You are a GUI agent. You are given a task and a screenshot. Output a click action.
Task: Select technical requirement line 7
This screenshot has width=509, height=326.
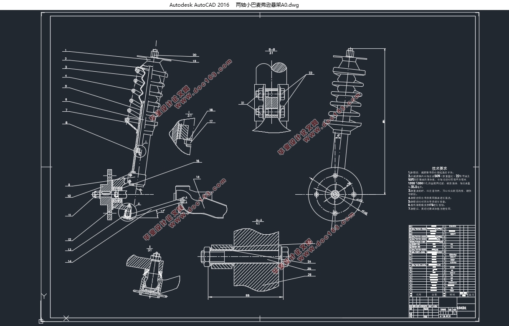430,208
